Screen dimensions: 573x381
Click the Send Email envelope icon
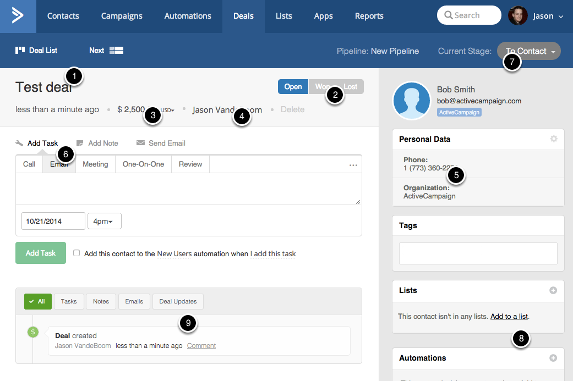point(140,143)
